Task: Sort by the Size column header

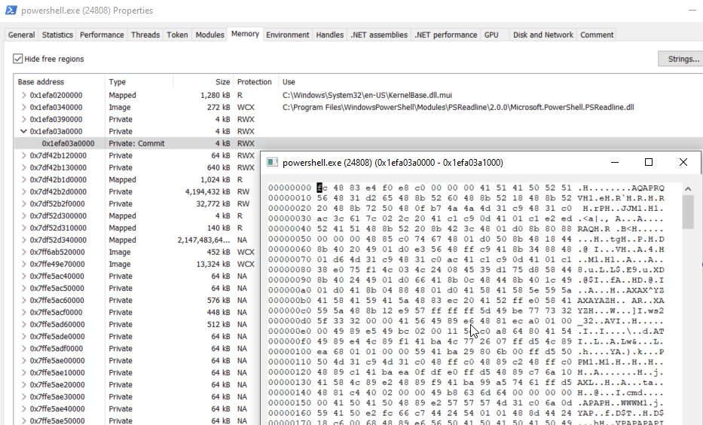Action: (x=203, y=81)
